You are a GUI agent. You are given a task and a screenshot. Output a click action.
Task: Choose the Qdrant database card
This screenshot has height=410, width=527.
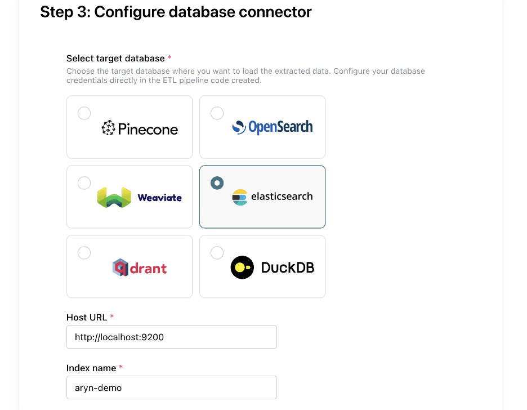coord(129,266)
